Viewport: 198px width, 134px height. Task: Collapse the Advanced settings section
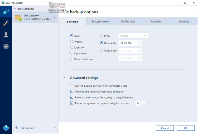point(64,78)
